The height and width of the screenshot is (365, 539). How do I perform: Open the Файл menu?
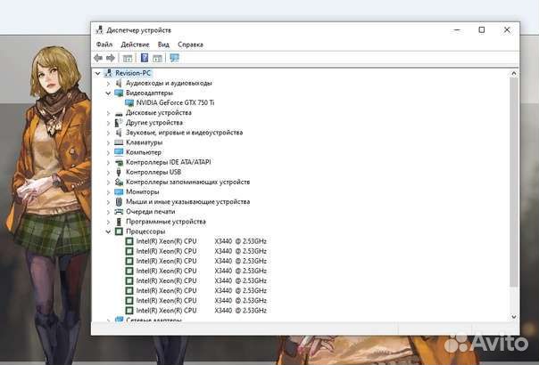104,44
